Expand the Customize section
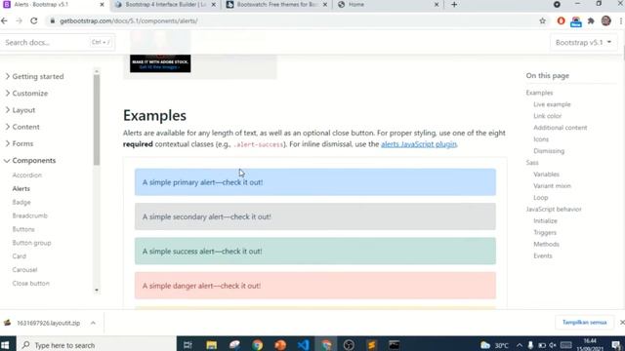The image size is (625, 351). point(26,94)
